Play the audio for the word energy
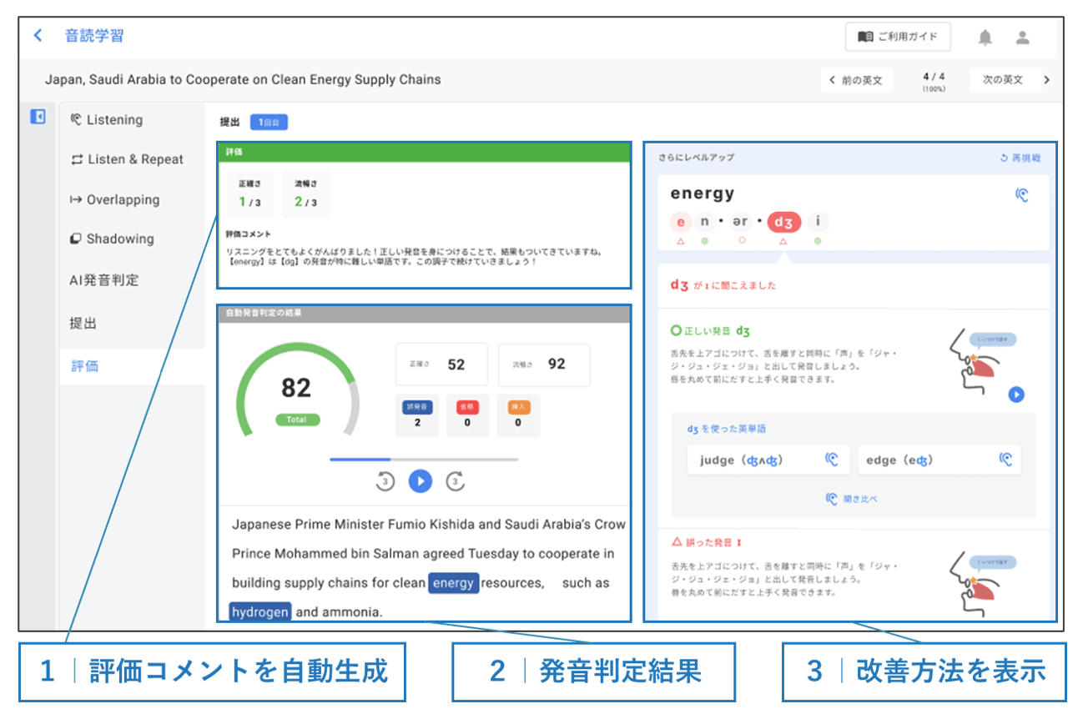Viewport: 1088px width, 719px height. coord(1022,194)
